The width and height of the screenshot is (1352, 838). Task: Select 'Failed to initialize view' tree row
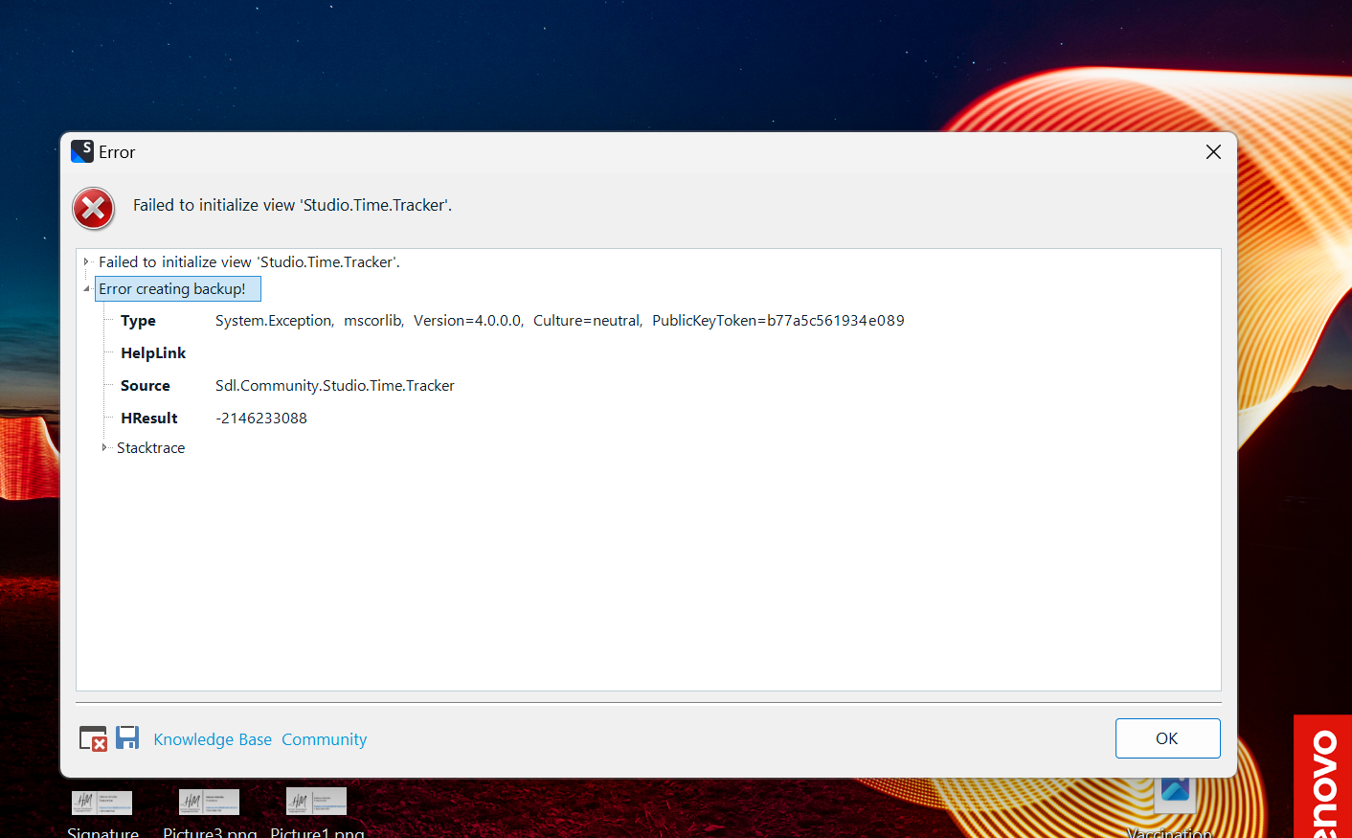pos(249,261)
